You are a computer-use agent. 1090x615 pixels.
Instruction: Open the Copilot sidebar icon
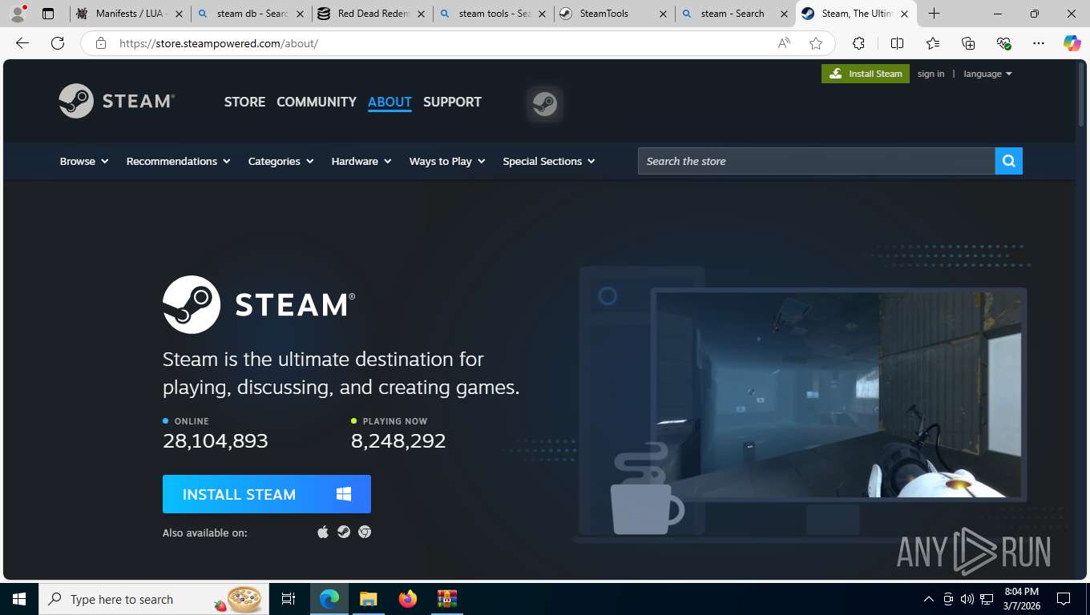(x=1072, y=43)
